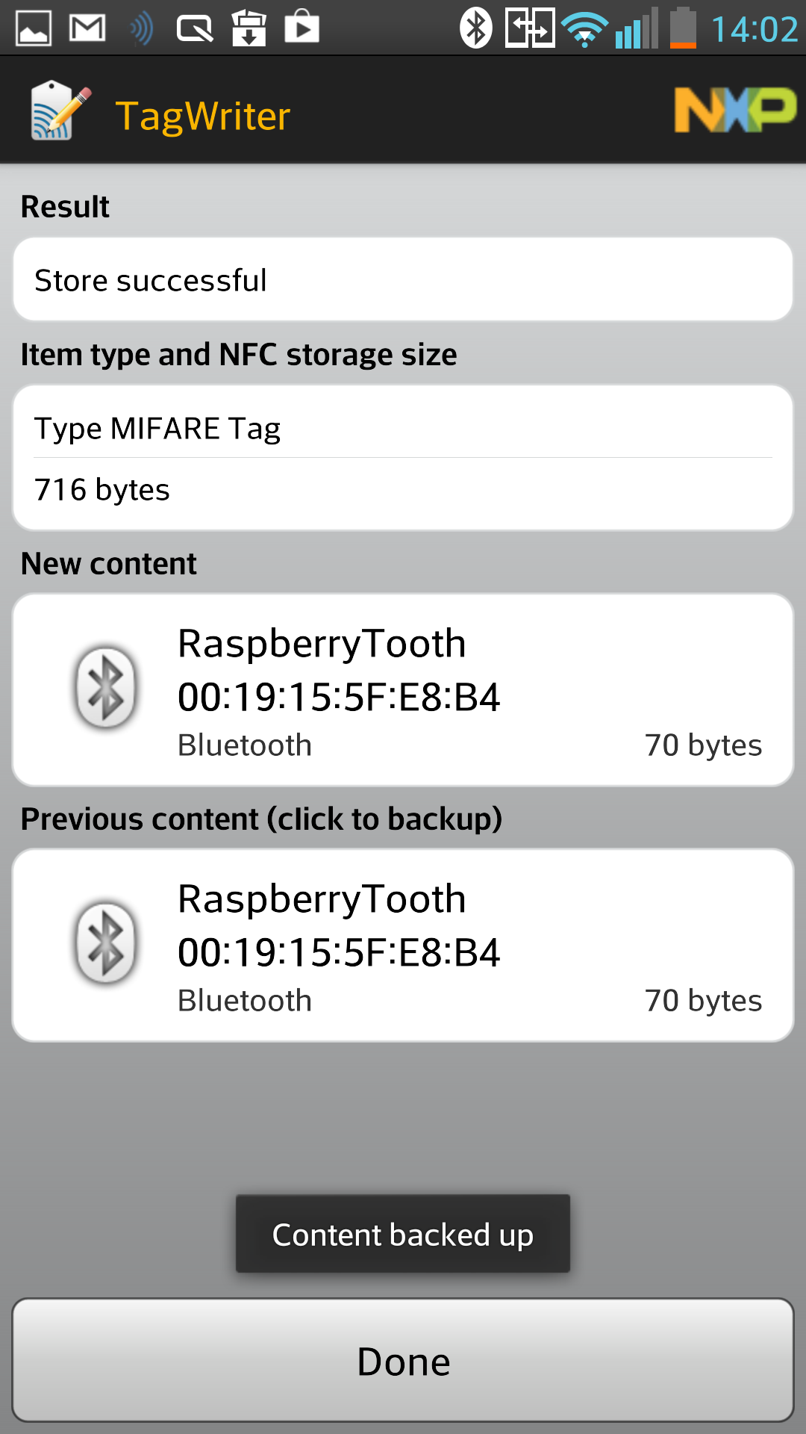Open the New content RaspberryTooth entry
806x1434 pixels.
pyautogui.click(x=403, y=690)
